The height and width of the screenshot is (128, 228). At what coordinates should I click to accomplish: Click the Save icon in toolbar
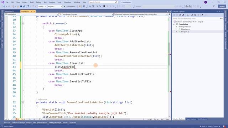(21, 6)
